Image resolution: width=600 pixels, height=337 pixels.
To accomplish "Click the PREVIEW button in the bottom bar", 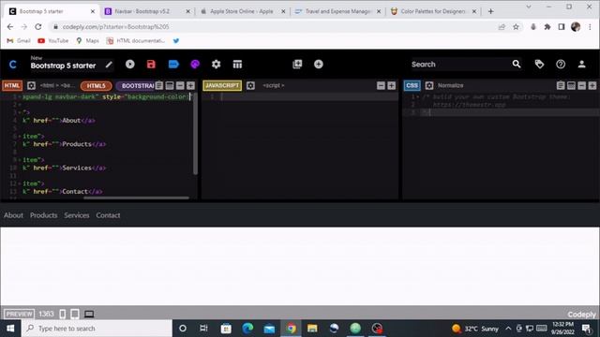I will (19, 315).
